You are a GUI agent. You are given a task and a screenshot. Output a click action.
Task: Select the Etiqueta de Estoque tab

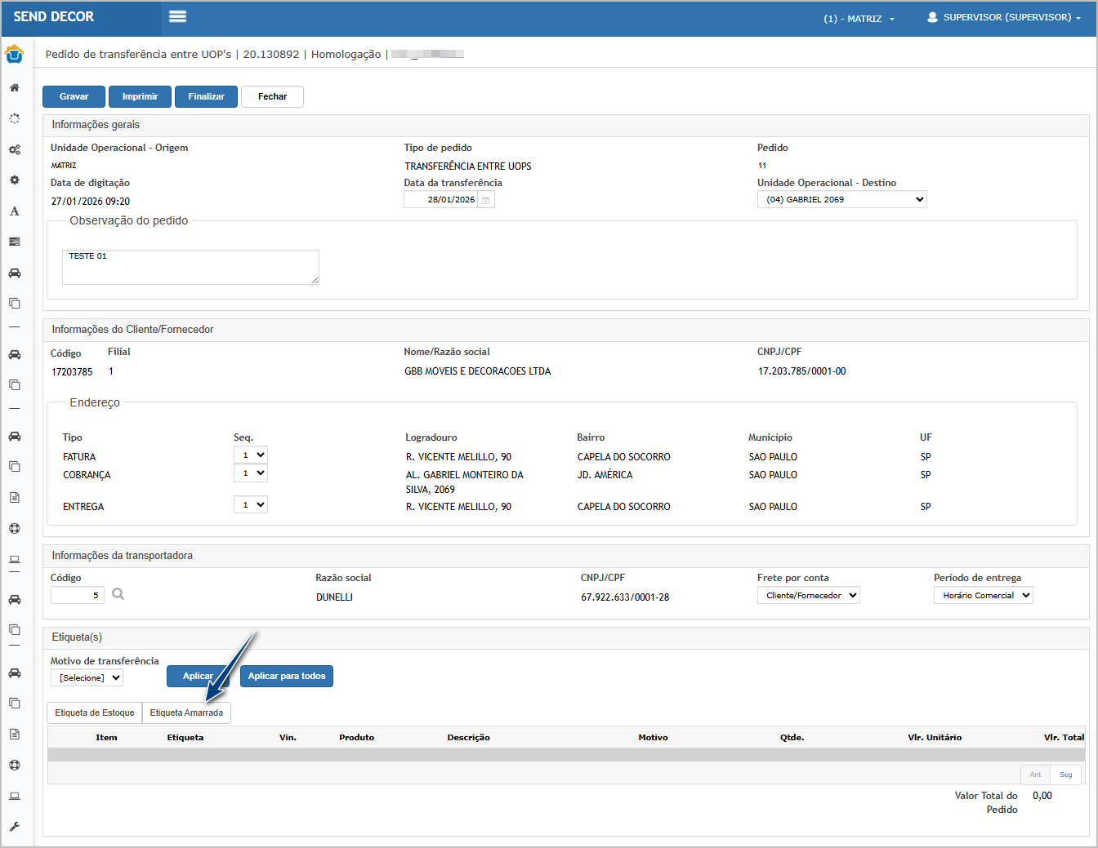(x=95, y=713)
